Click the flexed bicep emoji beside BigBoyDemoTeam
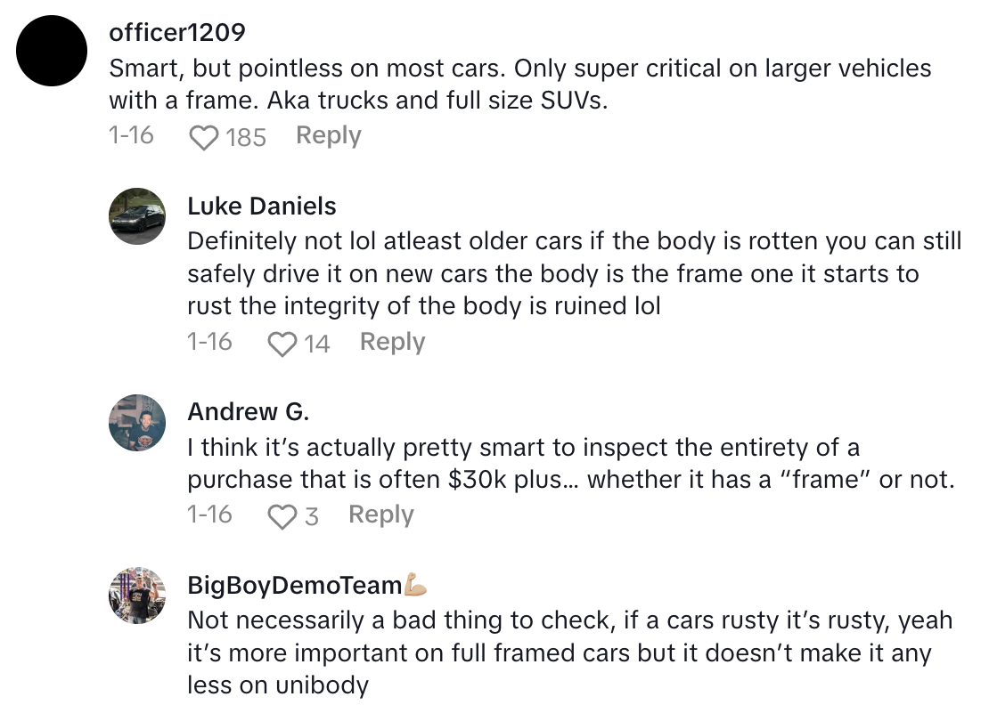 click(x=416, y=585)
